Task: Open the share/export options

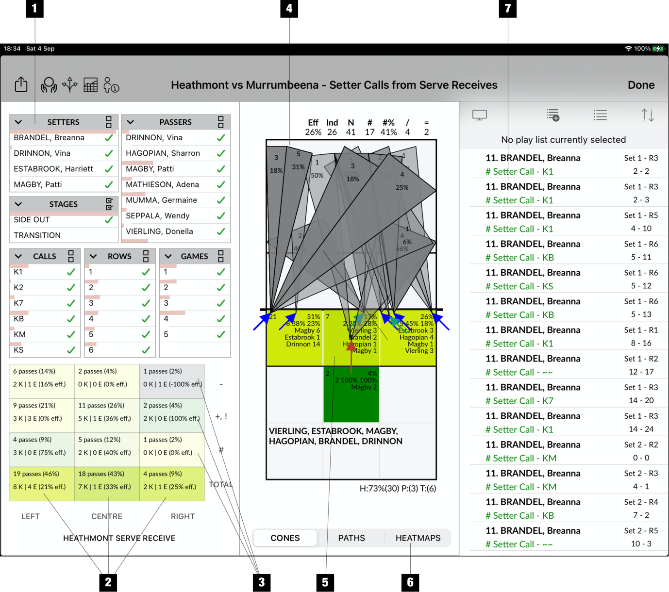Action: tap(20, 84)
